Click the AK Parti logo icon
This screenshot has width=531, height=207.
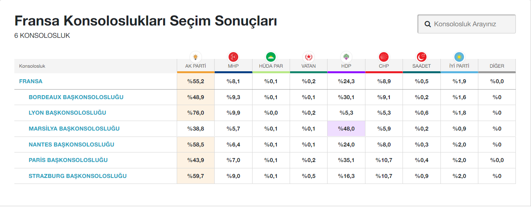195,57
